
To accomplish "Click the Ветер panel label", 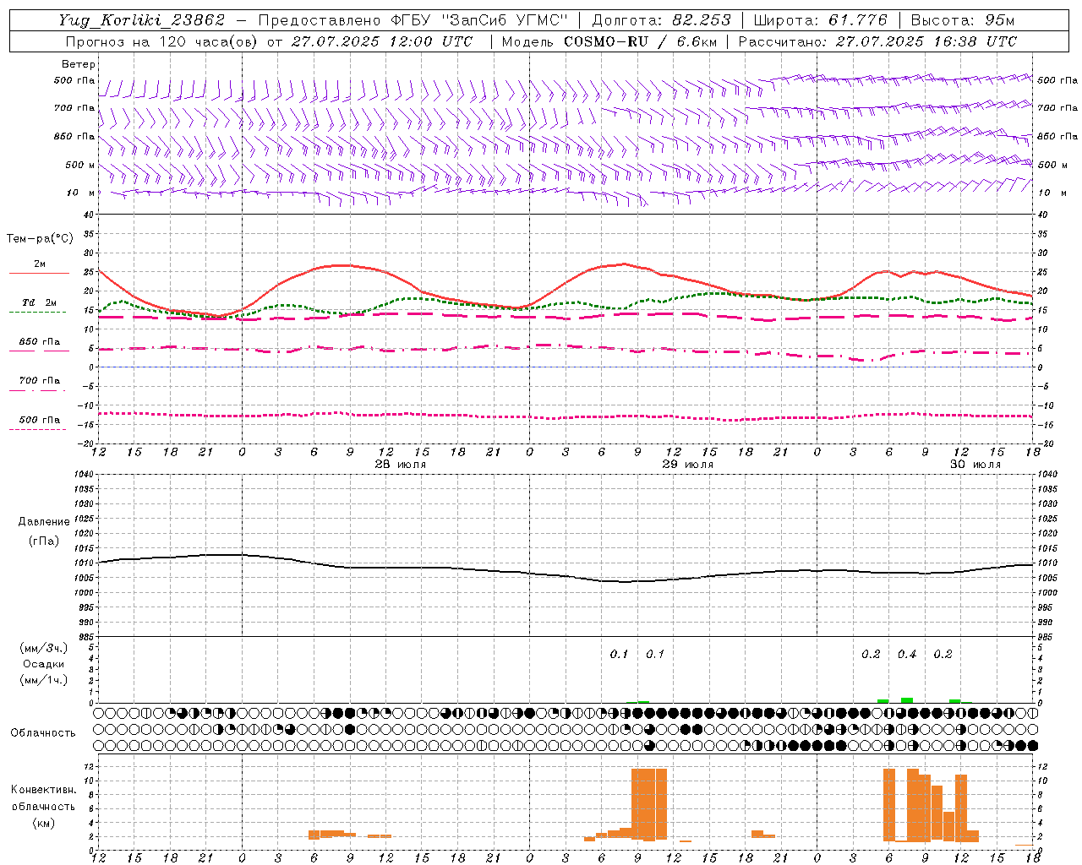I will click(79, 64).
